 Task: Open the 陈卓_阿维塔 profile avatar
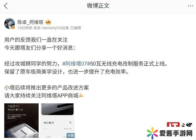[x=9, y=24]
